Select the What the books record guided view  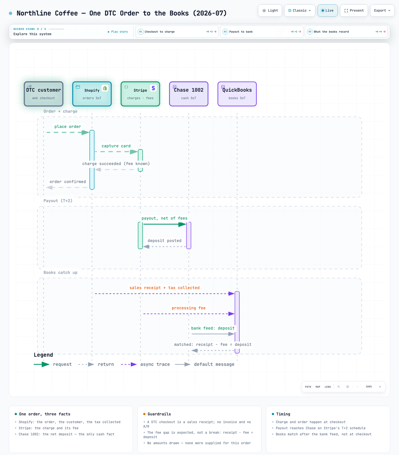(x=346, y=32)
